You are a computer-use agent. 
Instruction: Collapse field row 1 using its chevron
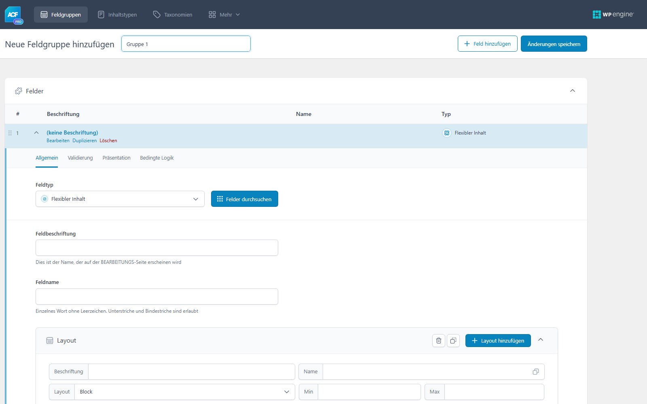click(x=36, y=133)
